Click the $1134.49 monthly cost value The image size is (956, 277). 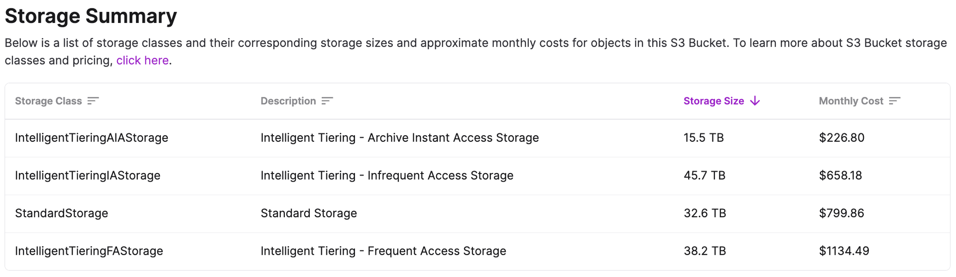[x=844, y=251]
